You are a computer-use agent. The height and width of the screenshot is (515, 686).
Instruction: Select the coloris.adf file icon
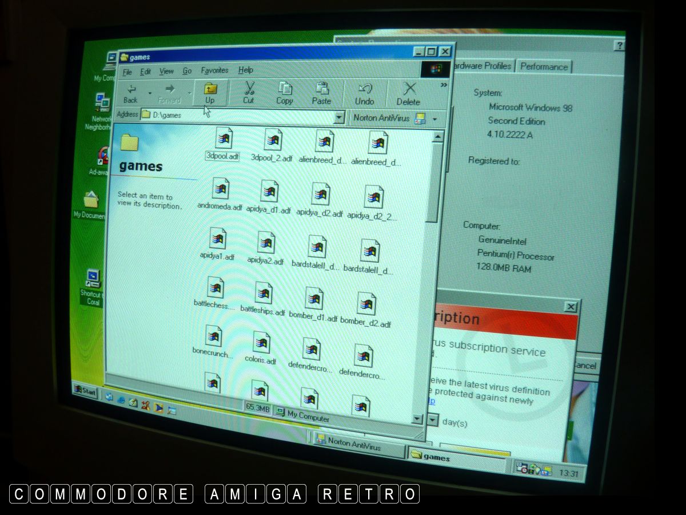pos(261,343)
